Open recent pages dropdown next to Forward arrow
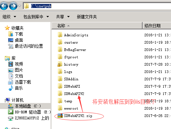The height and width of the screenshot is (129, 171). tap(20, 6)
